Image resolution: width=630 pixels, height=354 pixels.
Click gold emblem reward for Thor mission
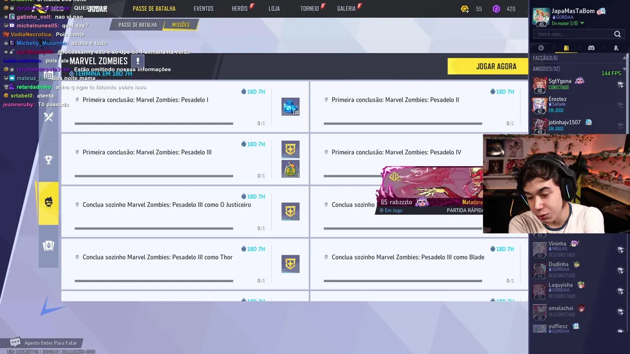pos(290,264)
